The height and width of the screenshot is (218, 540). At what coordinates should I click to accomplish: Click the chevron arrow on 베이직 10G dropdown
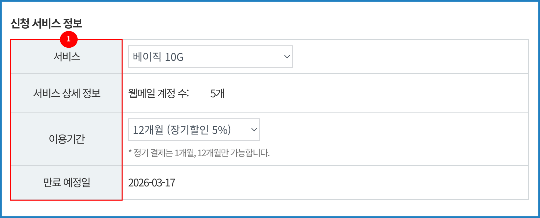coord(287,57)
